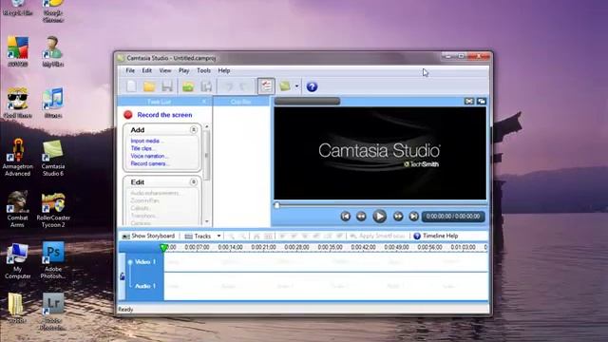Select the Video 1 track label
Screen dimensions: 608x342
click(145, 262)
